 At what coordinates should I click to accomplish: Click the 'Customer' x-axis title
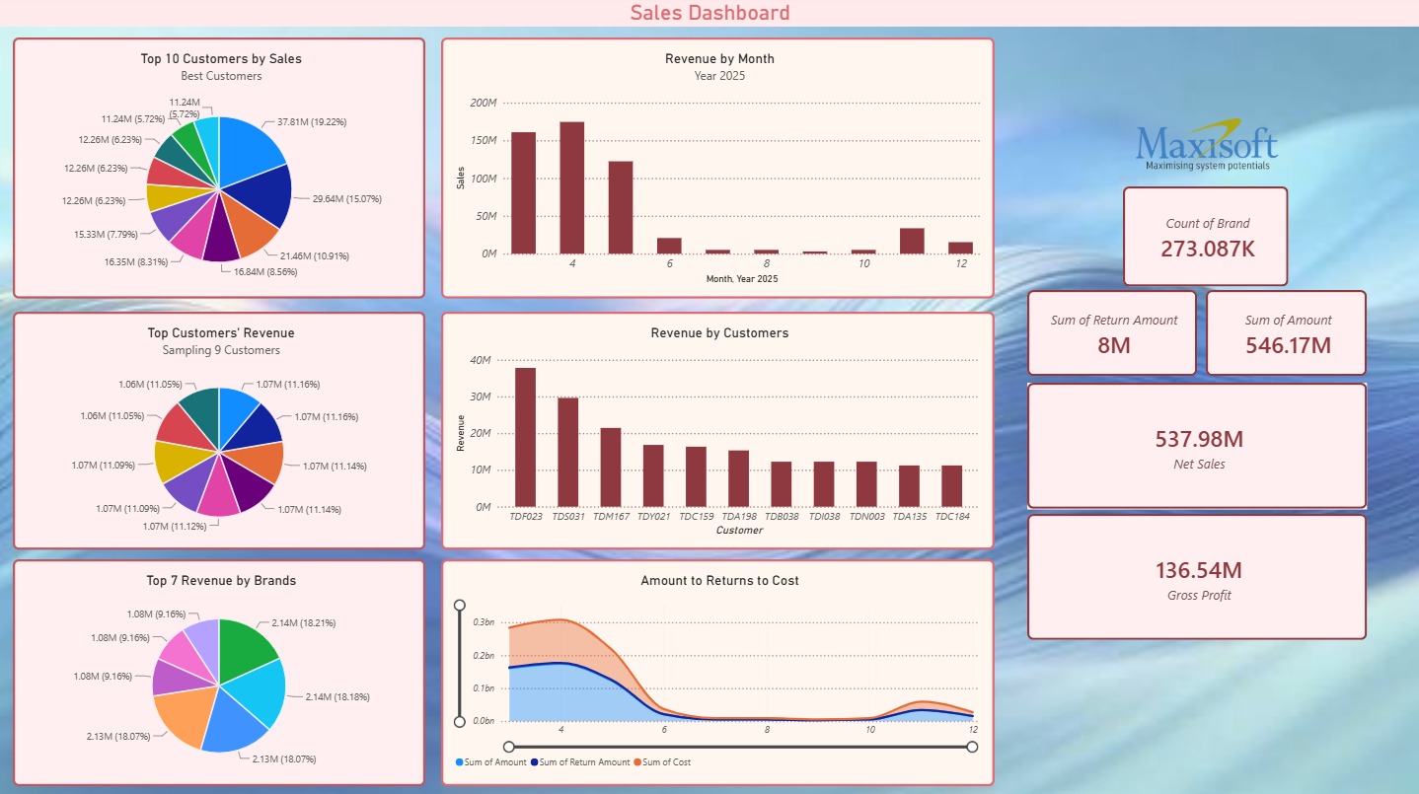pyautogui.click(x=739, y=531)
